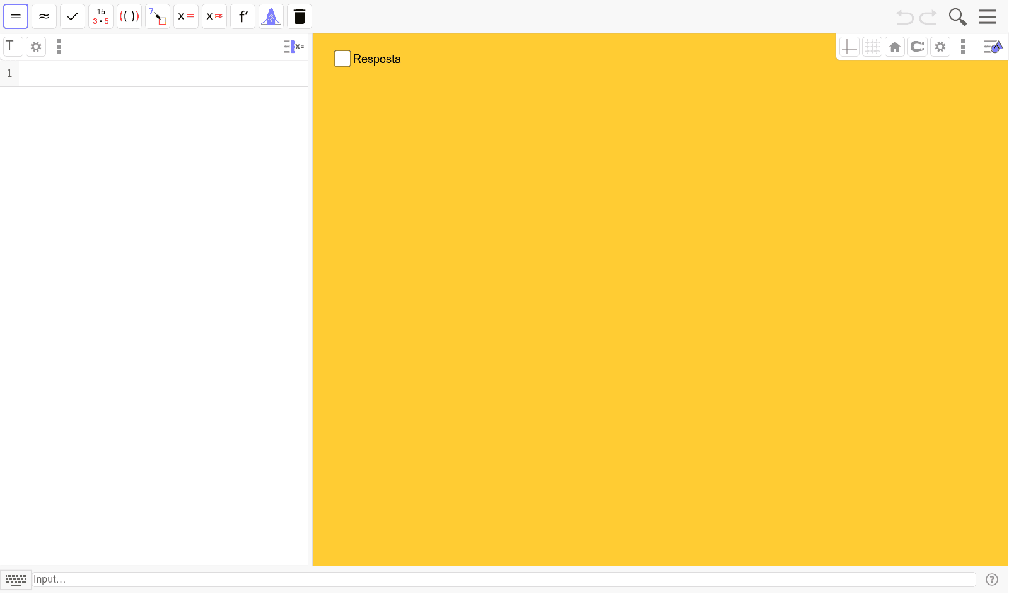
Task: Toggle grid display in Graphics view
Action: coord(872,47)
